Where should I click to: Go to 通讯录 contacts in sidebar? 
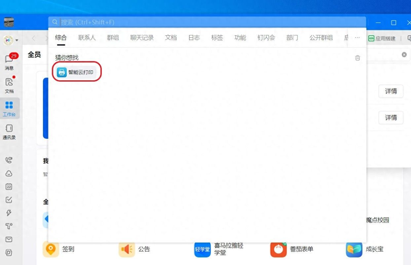click(9, 131)
